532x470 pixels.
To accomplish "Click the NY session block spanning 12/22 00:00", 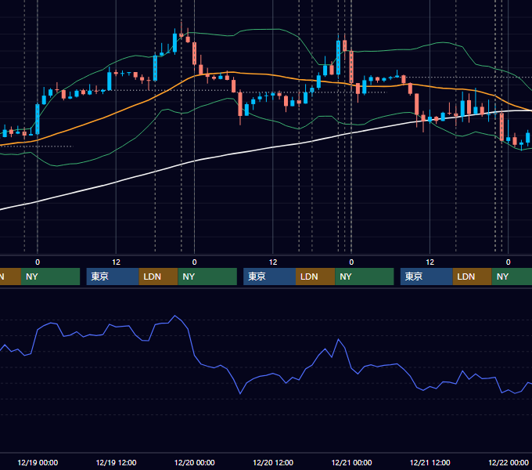I will 512,277.
